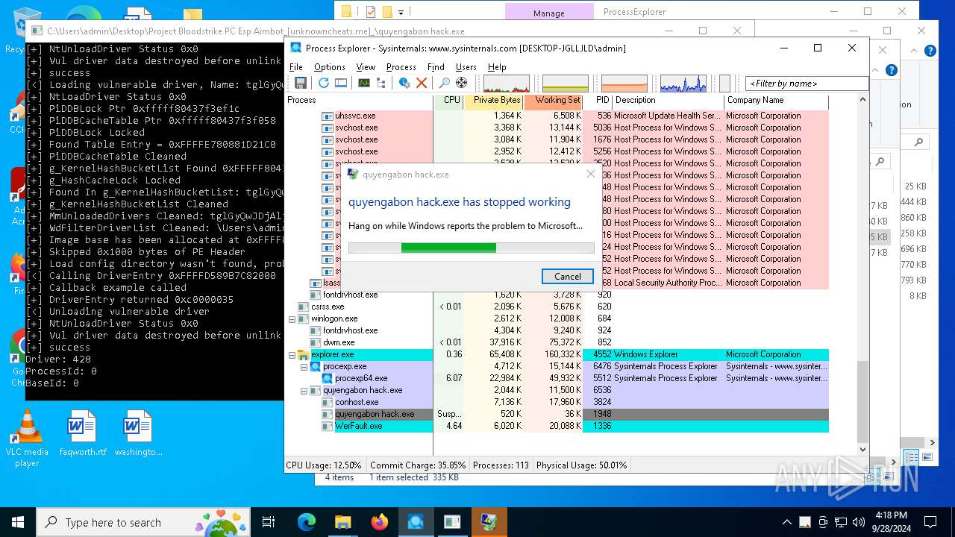955x537 pixels.
Task: Collapse the explorer.exe tree node
Action: [292, 354]
